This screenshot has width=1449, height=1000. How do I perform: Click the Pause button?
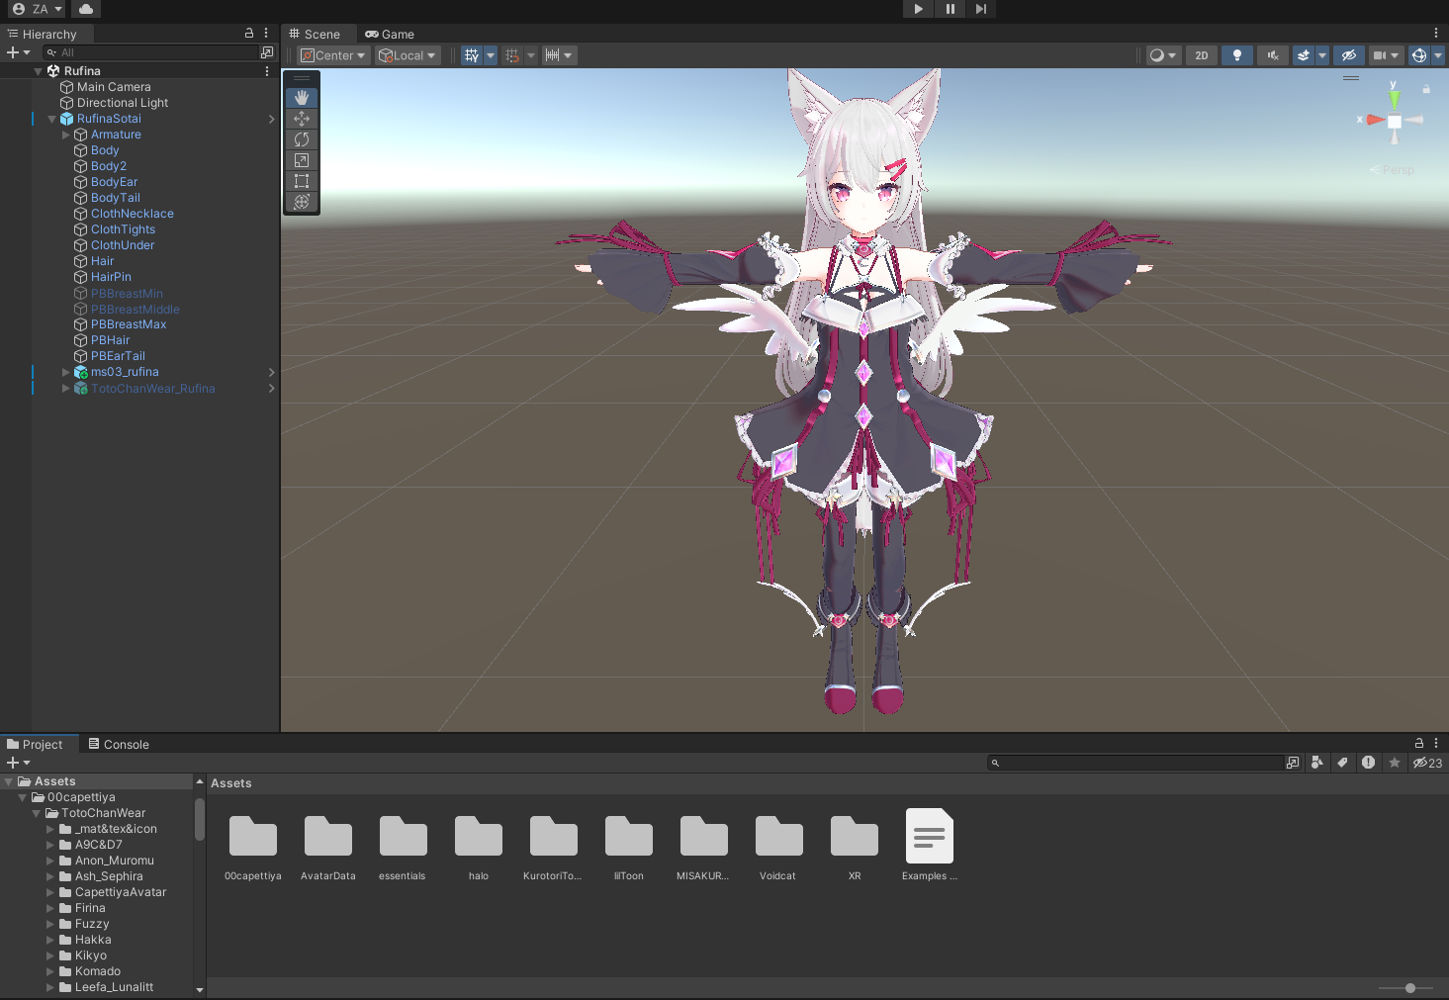coord(950,9)
